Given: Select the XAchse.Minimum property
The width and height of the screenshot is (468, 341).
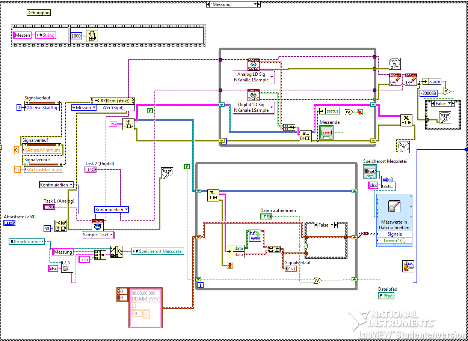Looking at the screenshot, I should tap(42, 150).
